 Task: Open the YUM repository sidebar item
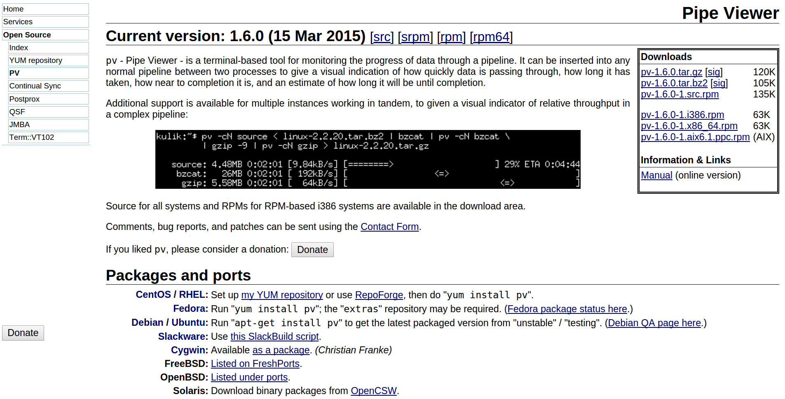tap(48, 60)
